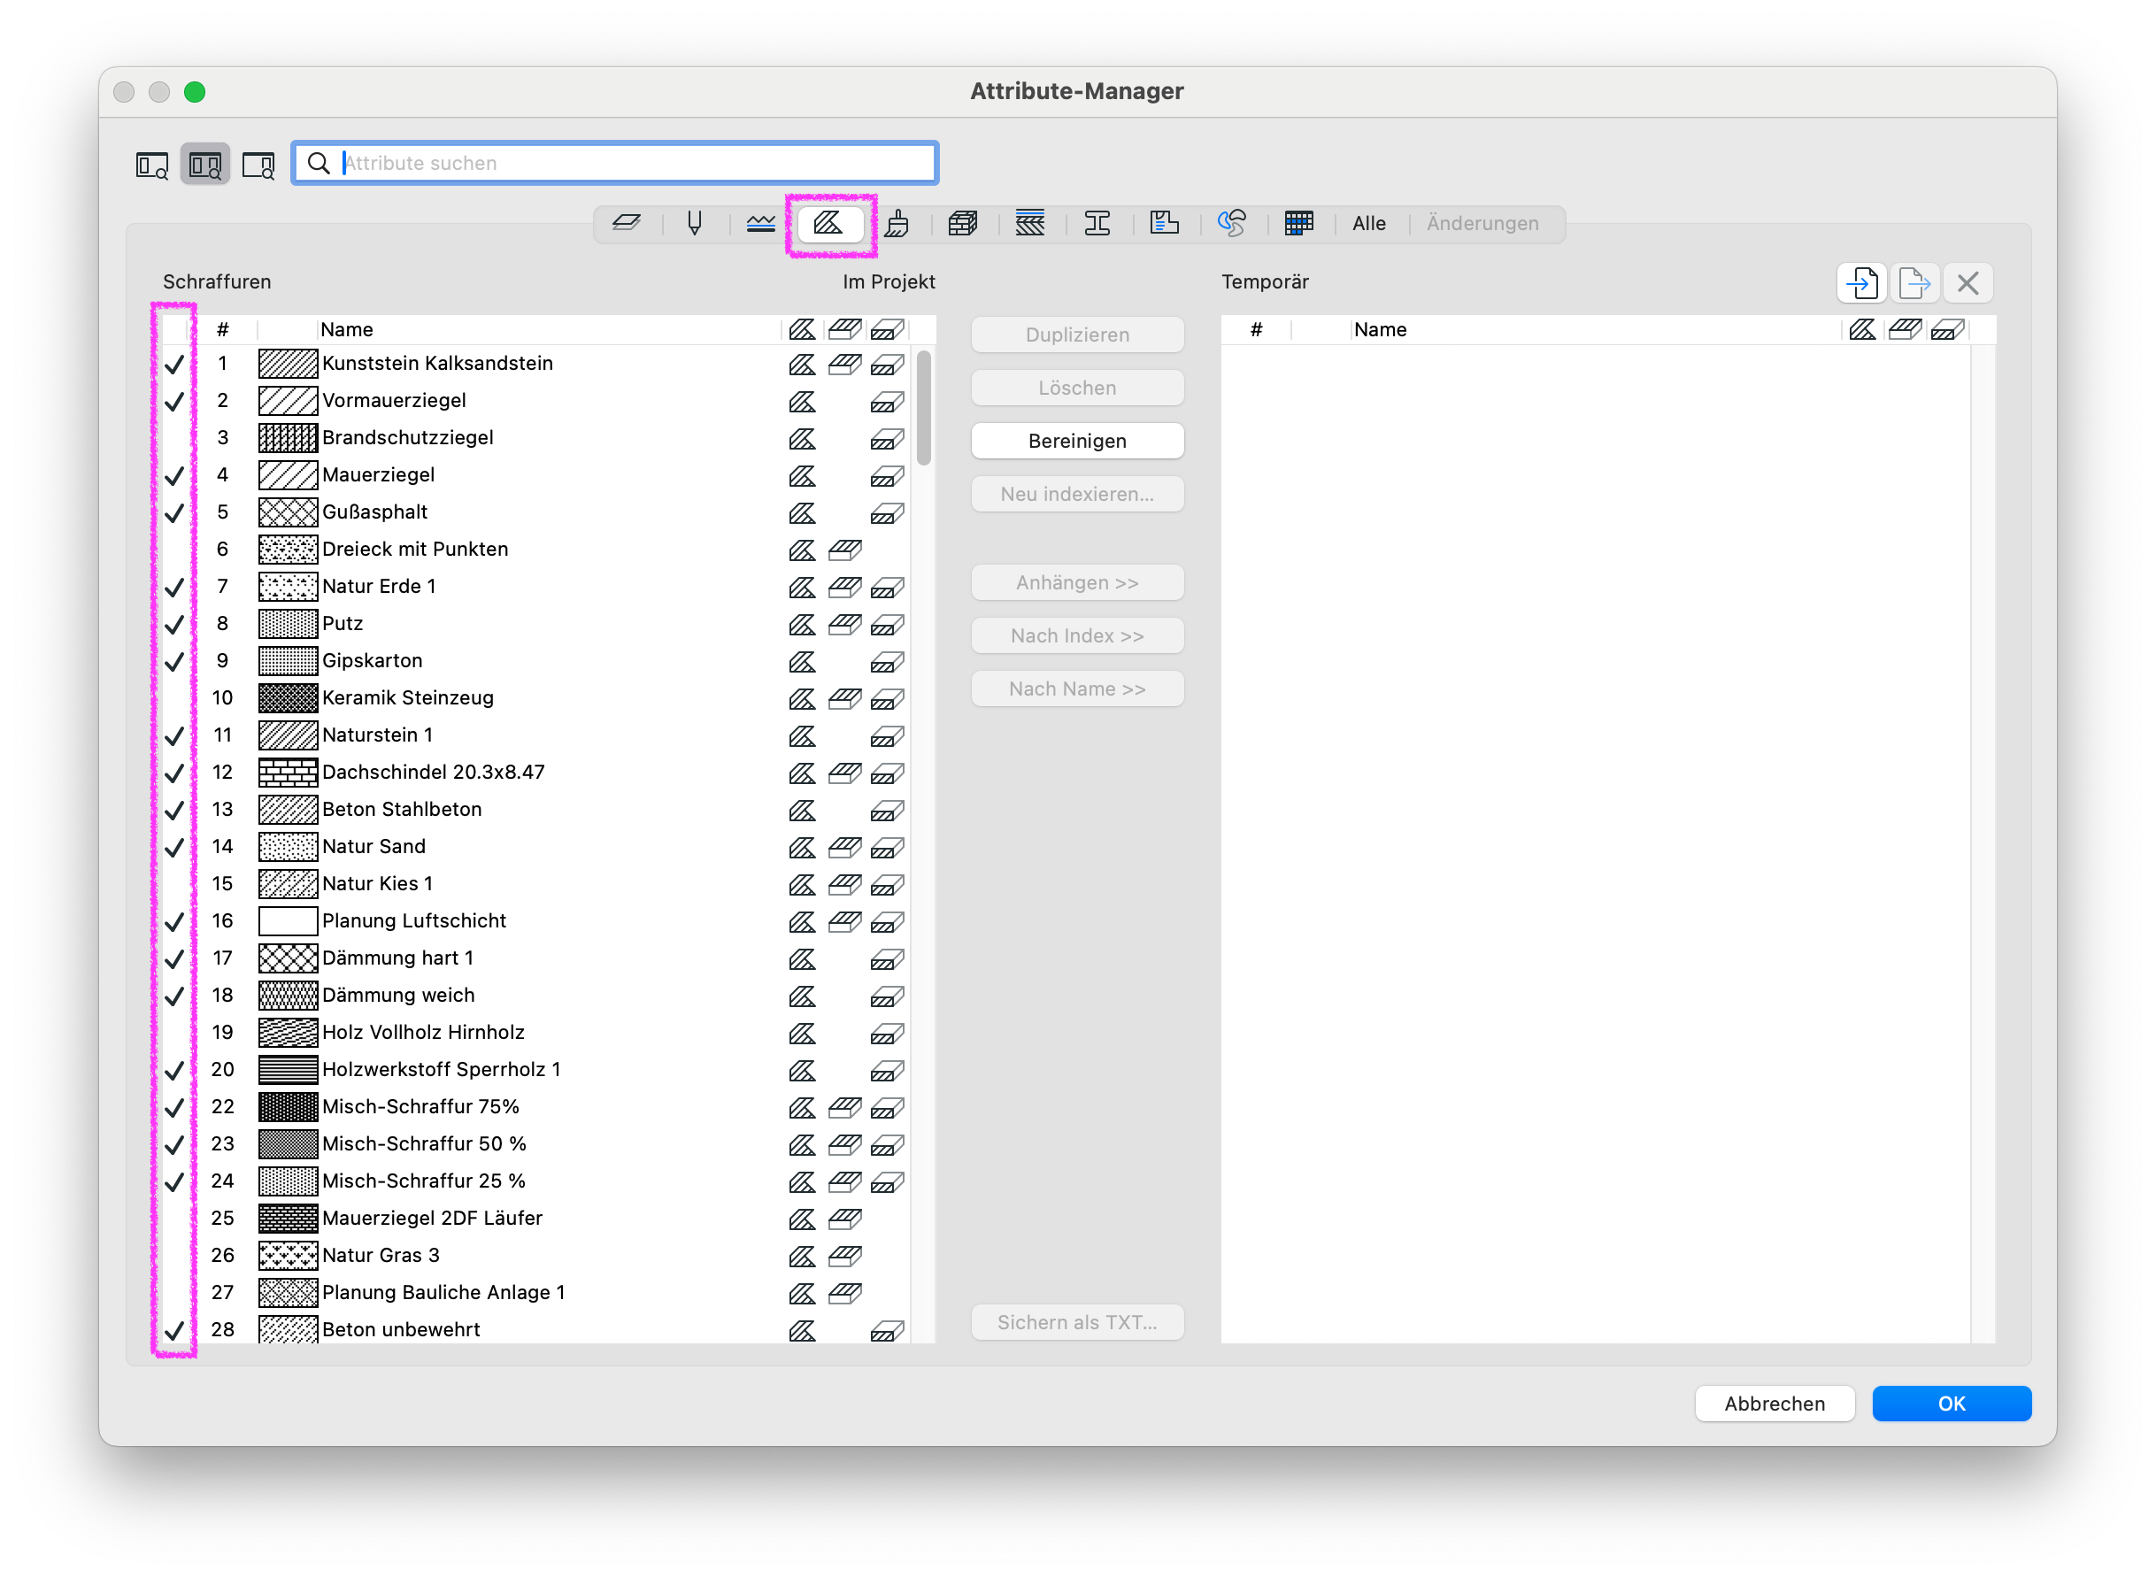Viewport: 2156px width, 1577px height.
Task: Sort temporary list by Name column
Action: point(1597,329)
